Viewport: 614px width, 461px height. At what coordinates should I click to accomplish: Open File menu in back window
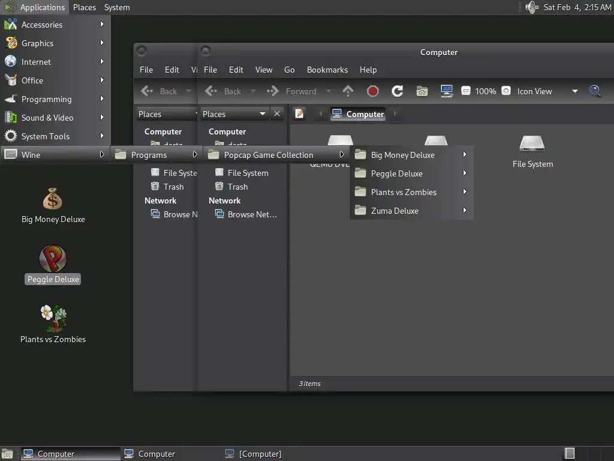pos(146,70)
